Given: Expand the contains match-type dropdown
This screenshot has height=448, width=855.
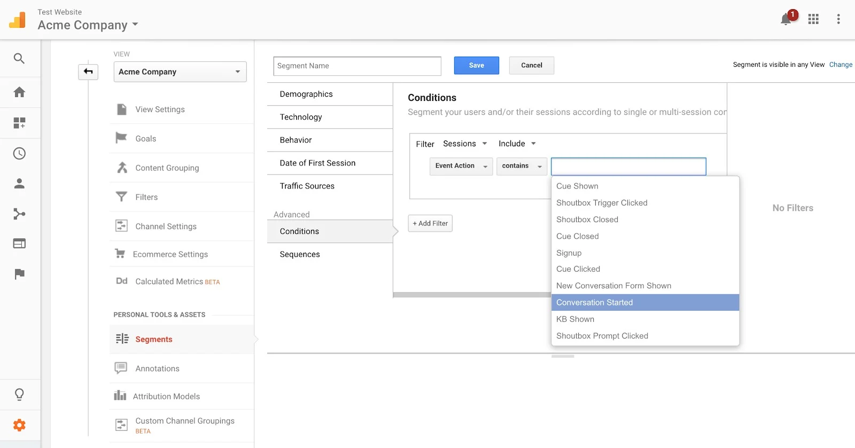Looking at the screenshot, I should [x=521, y=166].
